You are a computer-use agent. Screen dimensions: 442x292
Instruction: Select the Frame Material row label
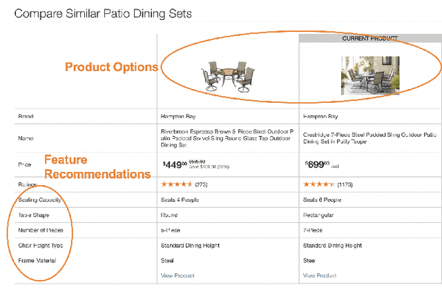point(38,260)
